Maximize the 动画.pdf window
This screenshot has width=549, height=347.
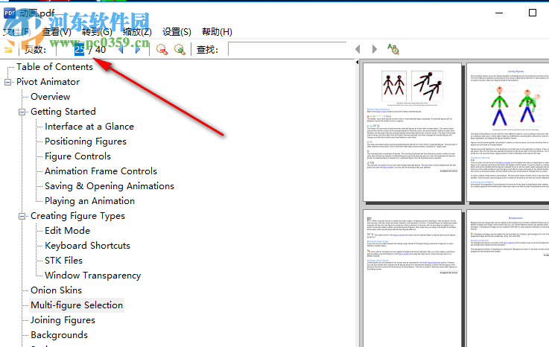533,13
